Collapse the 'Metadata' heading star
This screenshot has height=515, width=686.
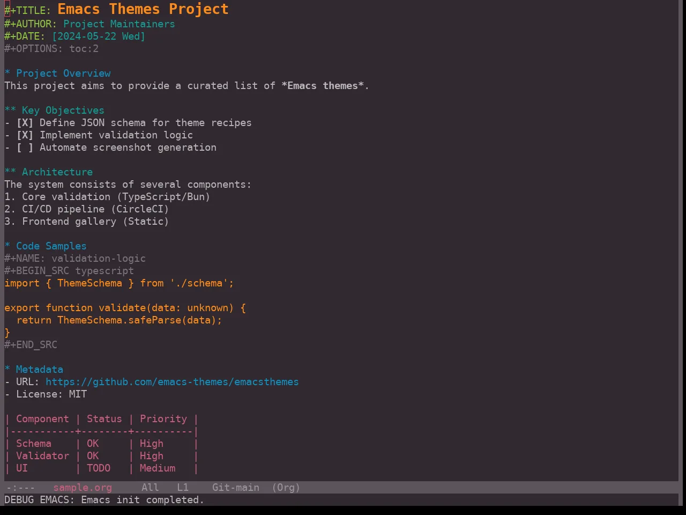click(x=8, y=370)
